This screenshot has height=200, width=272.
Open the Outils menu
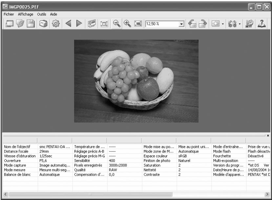42,14
